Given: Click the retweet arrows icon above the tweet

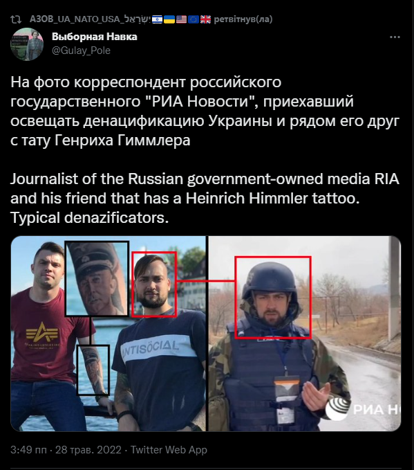Looking at the screenshot, I should (x=16, y=19).
